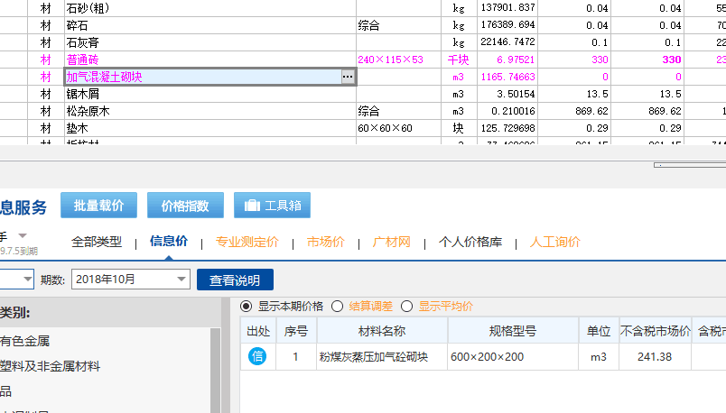
Task: Select the 塑料及非金属材料 category
Action: point(50,366)
